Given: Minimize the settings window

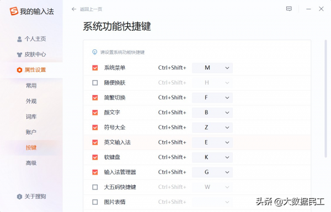Looking at the screenshot, I should point(308,9).
